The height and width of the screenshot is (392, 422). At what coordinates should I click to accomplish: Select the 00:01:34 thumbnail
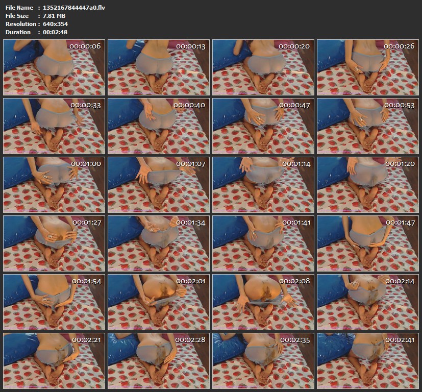click(x=158, y=243)
